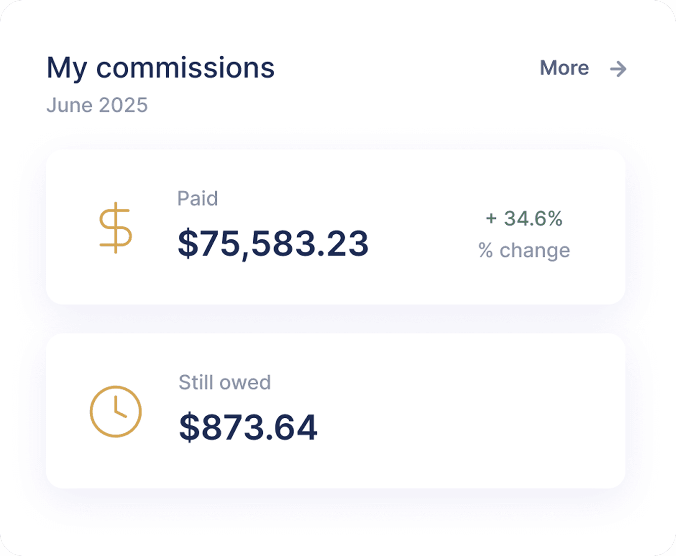This screenshot has height=556, width=676.
Task: Click the year 2025 in the subtitle
Action: click(123, 105)
